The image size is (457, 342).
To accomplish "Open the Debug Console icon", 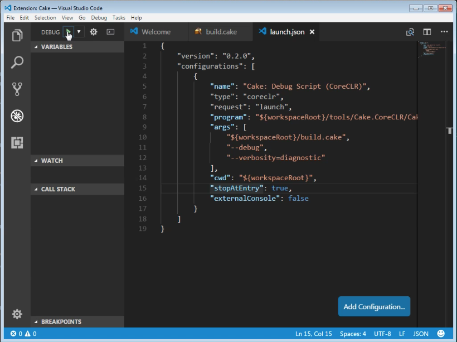I will coord(110,32).
